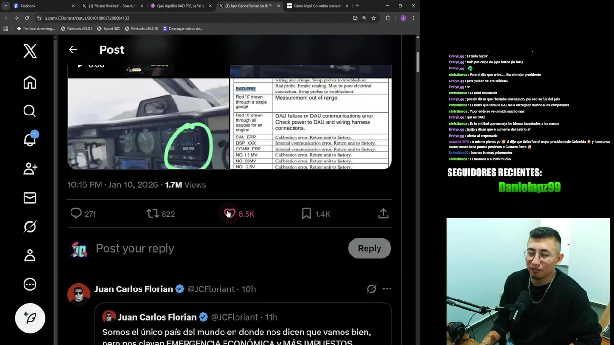Open the install app icon in address bar
Image resolution: width=614 pixels, height=345 pixels.
point(355,18)
